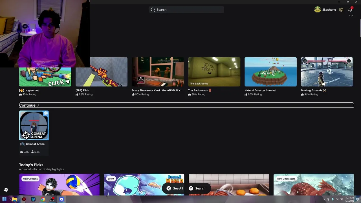The width and height of the screenshot is (361, 203).
Task: Open Natural Disaster Survival thumbnail
Action: 270,72
